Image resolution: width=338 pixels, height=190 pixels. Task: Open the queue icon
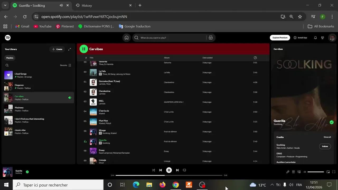(x=293, y=172)
